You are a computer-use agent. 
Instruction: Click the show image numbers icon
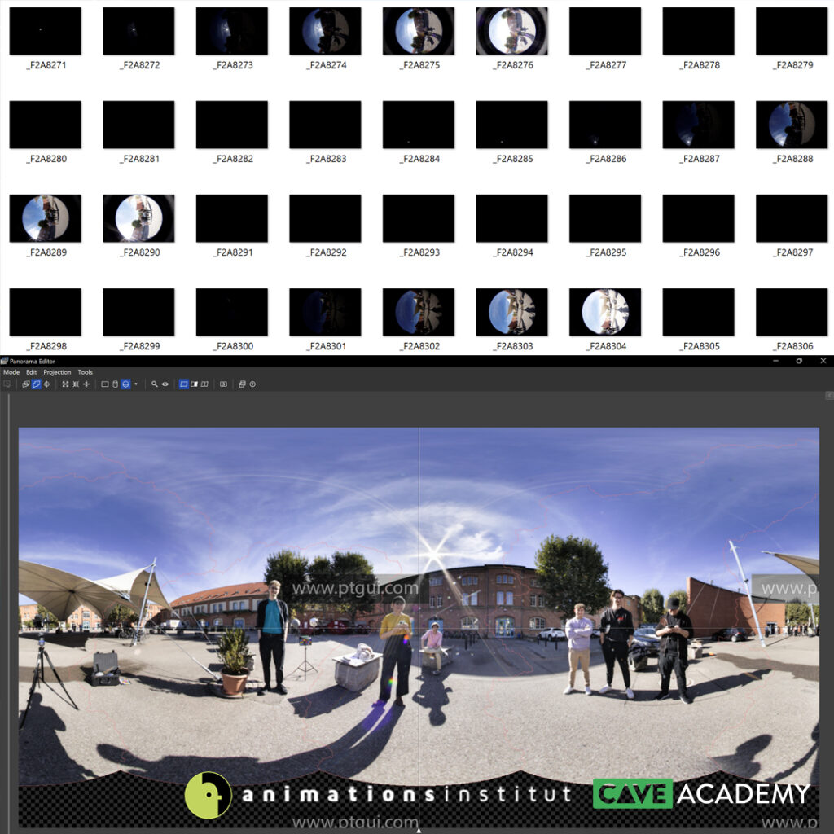[223, 384]
